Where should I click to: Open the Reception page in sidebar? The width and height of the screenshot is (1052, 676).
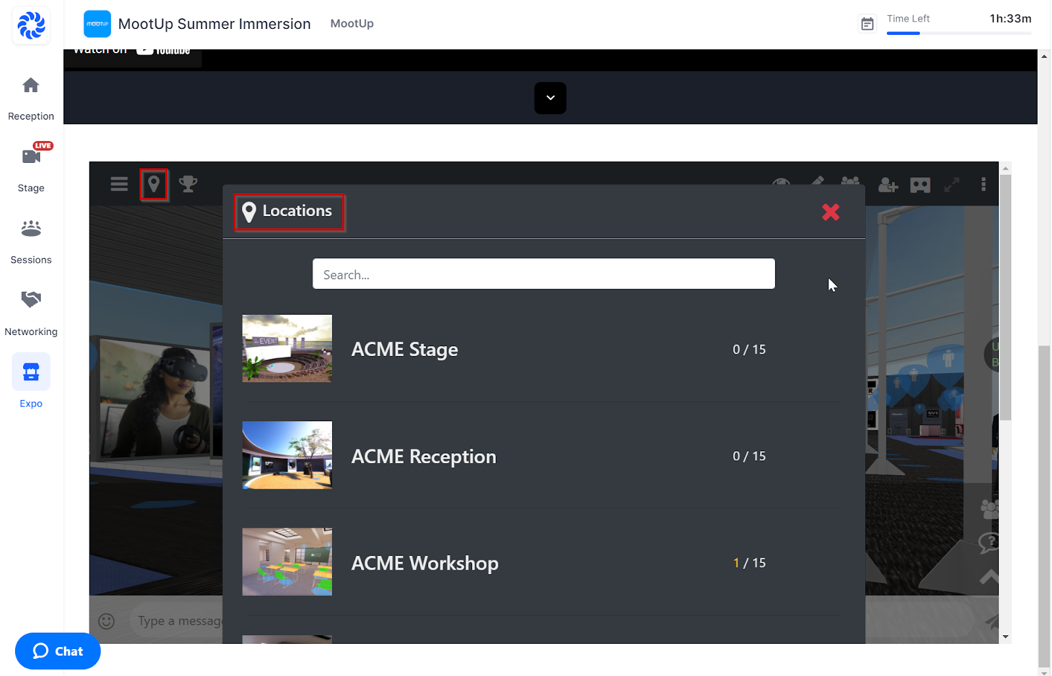31,99
